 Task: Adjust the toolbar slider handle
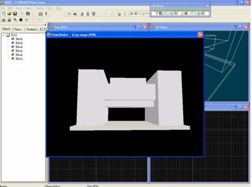pyautogui.click(x=143, y=14)
